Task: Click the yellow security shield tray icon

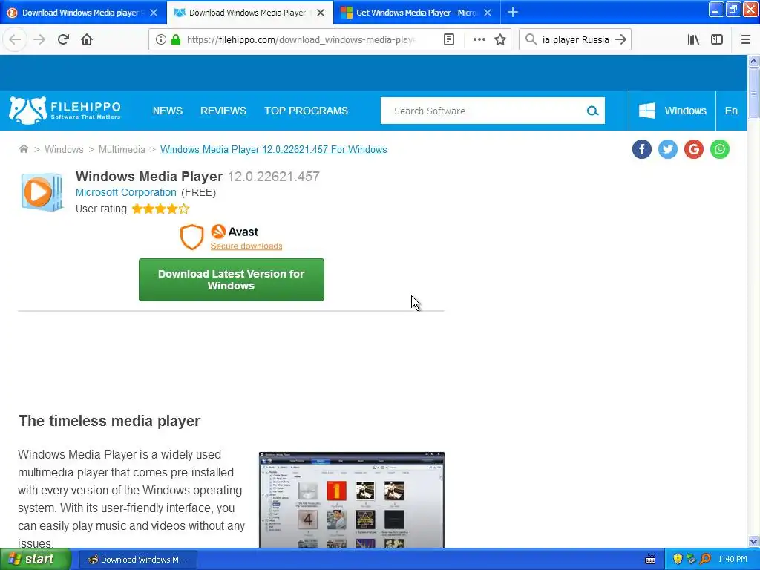Action: point(678,559)
